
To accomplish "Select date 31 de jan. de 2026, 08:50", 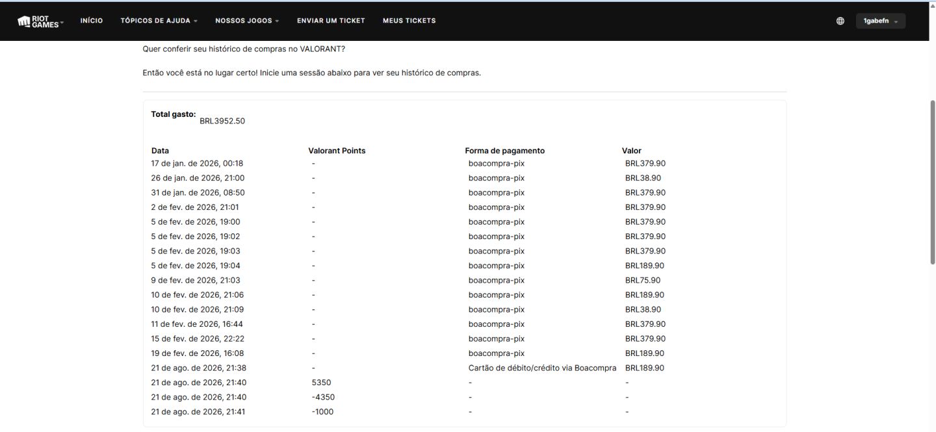I will coord(198,193).
